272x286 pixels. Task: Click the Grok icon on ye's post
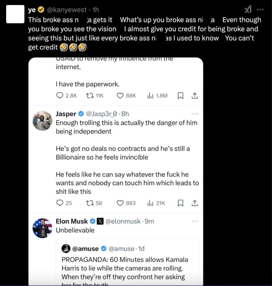[248, 10]
